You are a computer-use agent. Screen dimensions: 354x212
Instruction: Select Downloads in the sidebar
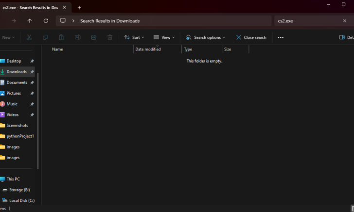coord(17,72)
